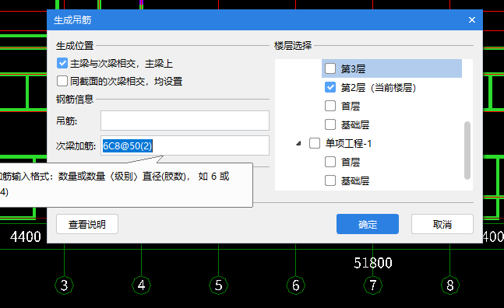Click axis bubble number 7
Screen dimensions: 504x308
point(373,285)
